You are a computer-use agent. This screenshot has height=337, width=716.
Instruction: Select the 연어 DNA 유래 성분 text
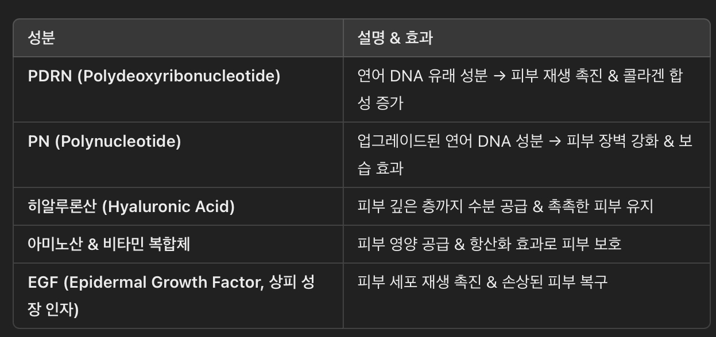coord(422,76)
